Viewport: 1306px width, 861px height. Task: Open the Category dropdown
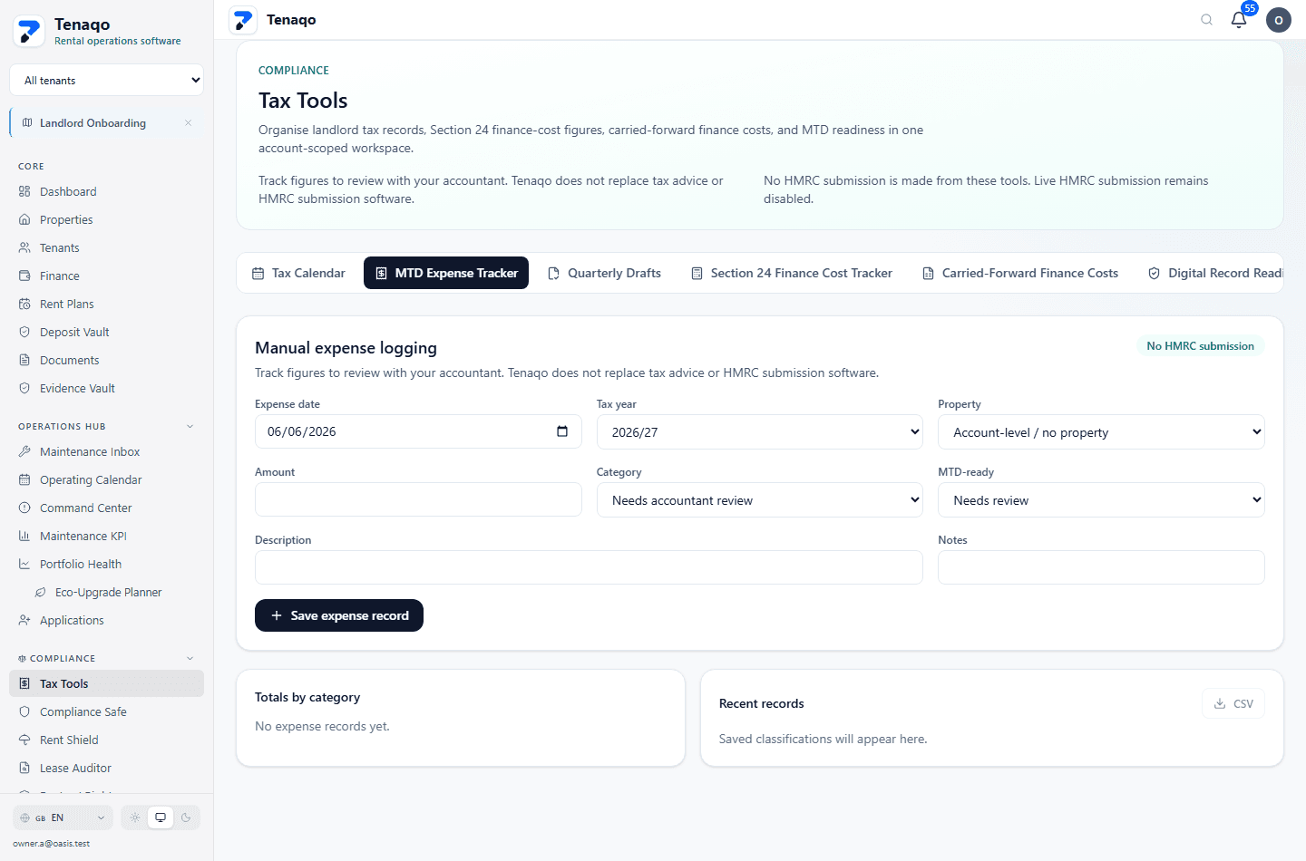click(x=760, y=500)
